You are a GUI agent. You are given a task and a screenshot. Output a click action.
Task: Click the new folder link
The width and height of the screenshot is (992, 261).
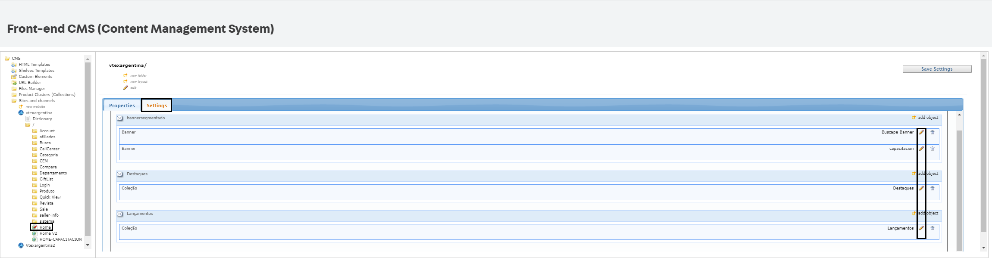point(138,76)
